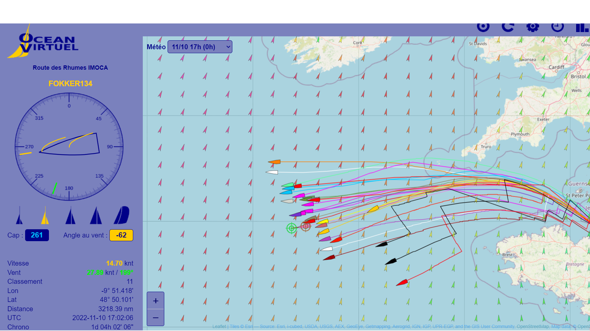Click the Swansea label on the map
Viewport: 590px width, 331px height.
[528, 60]
